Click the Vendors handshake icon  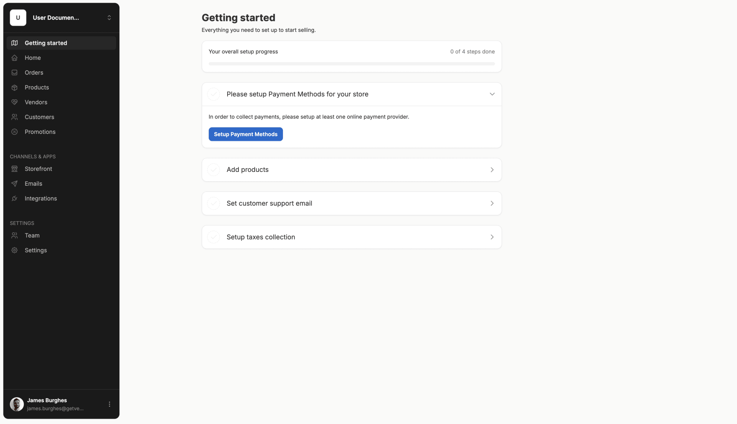point(15,102)
